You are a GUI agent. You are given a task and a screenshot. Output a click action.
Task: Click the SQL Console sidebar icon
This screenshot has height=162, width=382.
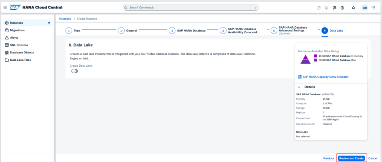tap(7, 45)
